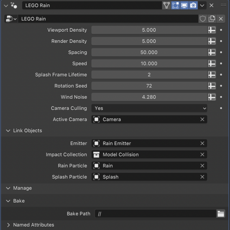Collapse the Link Objects section
Viewport: 230px width, 230px height.
tap(8, 131)
